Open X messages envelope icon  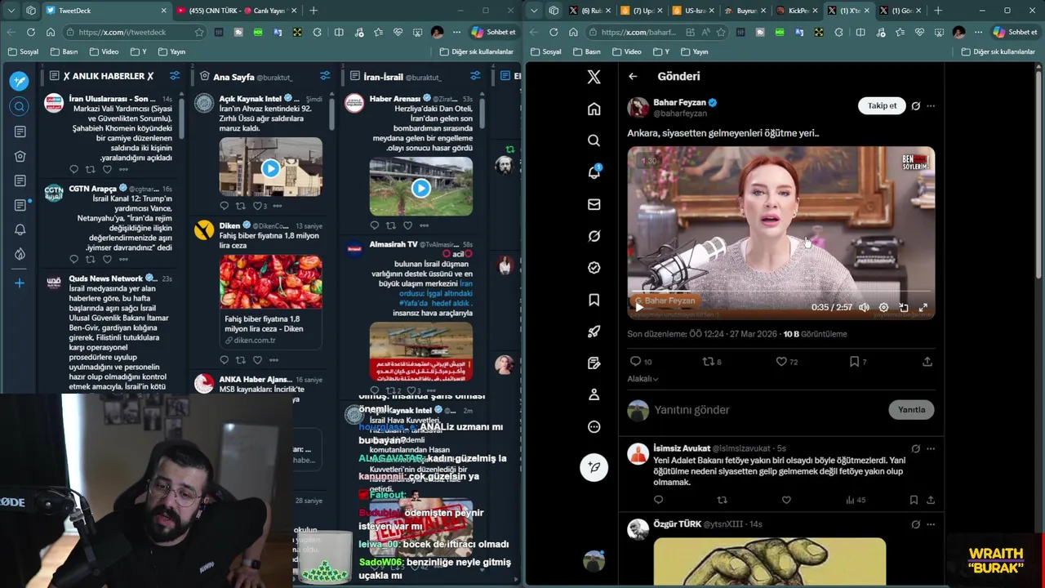pyautogui.click(x=594, y=204)
